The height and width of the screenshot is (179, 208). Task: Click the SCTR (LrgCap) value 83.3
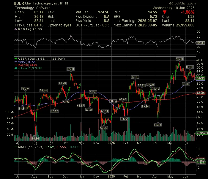click(x=106, y=25)
